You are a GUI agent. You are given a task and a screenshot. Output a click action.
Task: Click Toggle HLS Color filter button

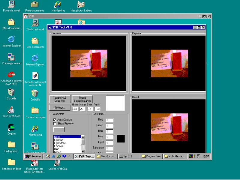pyautogui.click(x=60, y=99)
